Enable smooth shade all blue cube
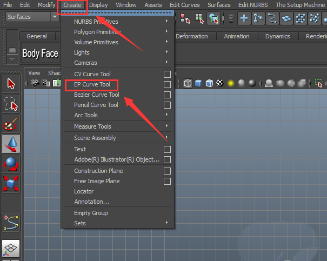This screenshot has width=327, height=261. tap(198, 83)
